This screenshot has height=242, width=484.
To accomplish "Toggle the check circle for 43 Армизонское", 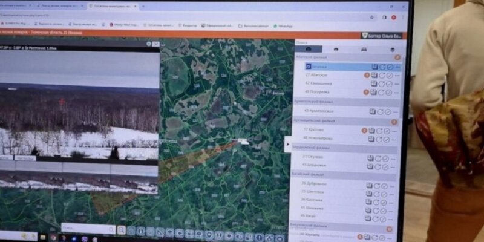I will [388, 112].
